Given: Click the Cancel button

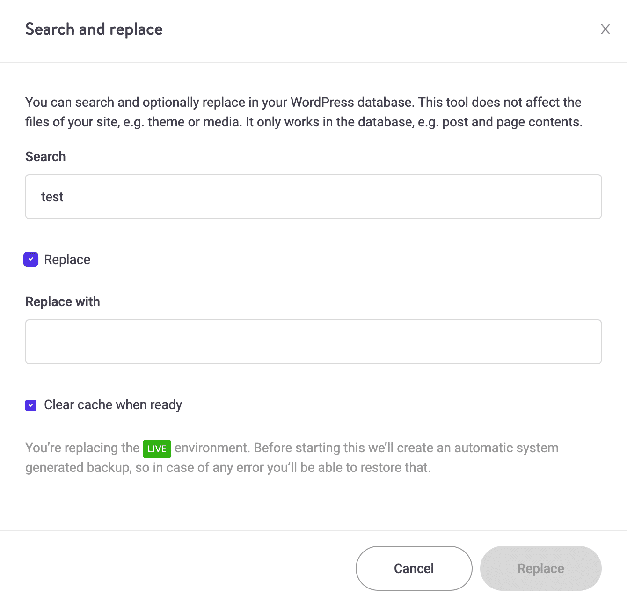Looking at the screenshot, I should click(x=414, y=568).
